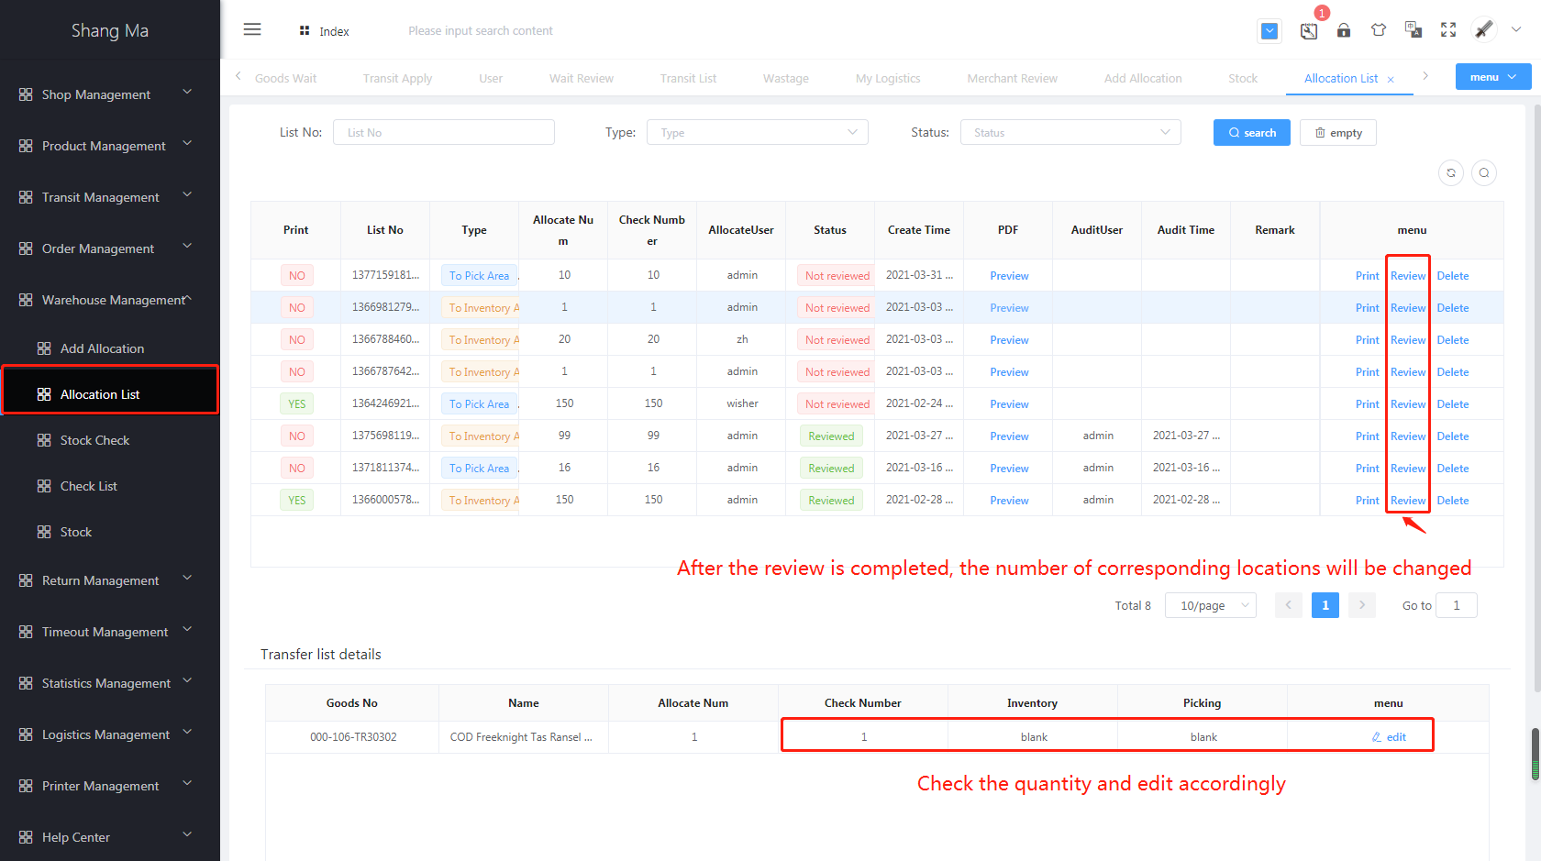Review list 1375698119 row
The image size is (1541, 861).
tap(1408, 436)
